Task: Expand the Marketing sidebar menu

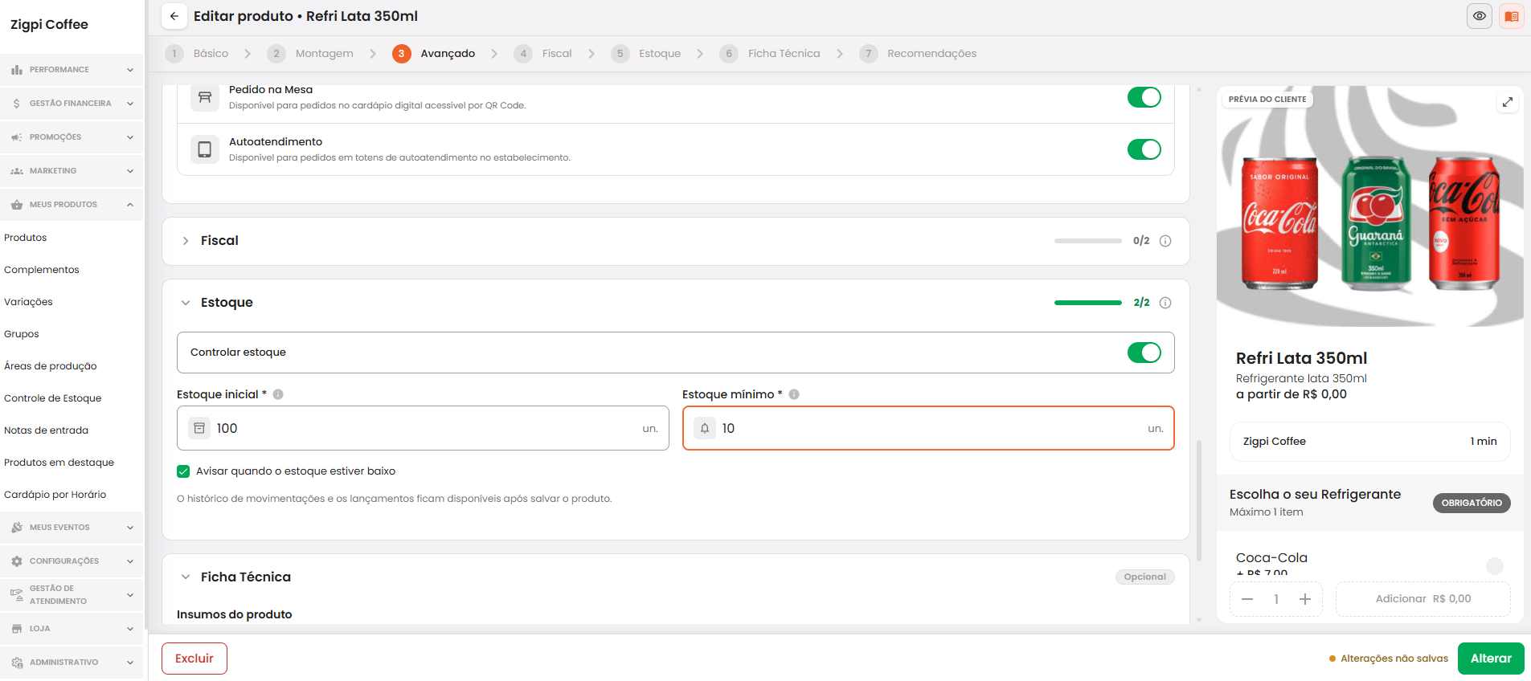Action: point(130,171)
